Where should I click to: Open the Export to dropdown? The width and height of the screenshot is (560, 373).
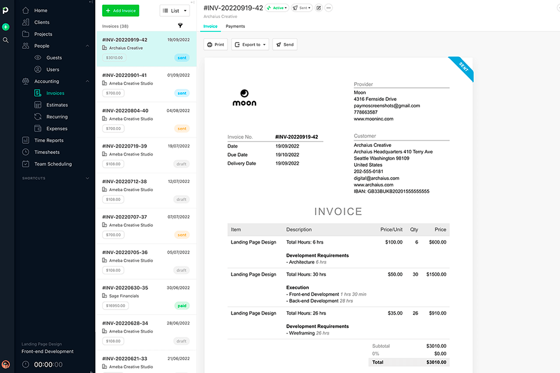coord(250,44)
